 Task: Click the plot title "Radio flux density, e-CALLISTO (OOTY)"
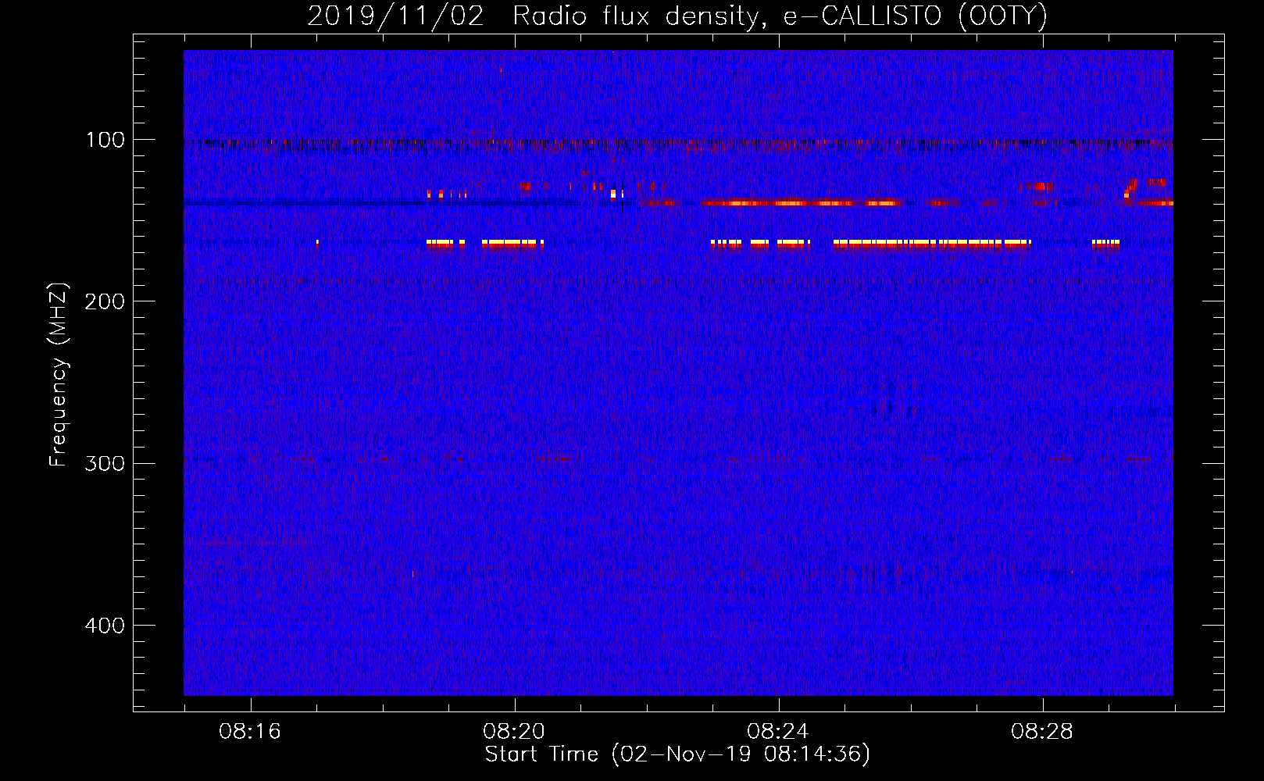point(780,16)
